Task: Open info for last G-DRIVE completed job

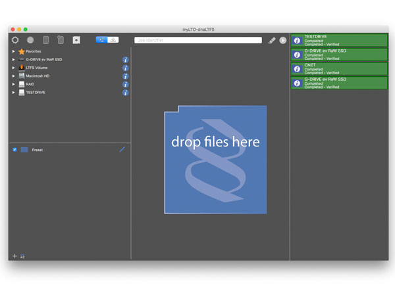Action: [x=298, y=83]
